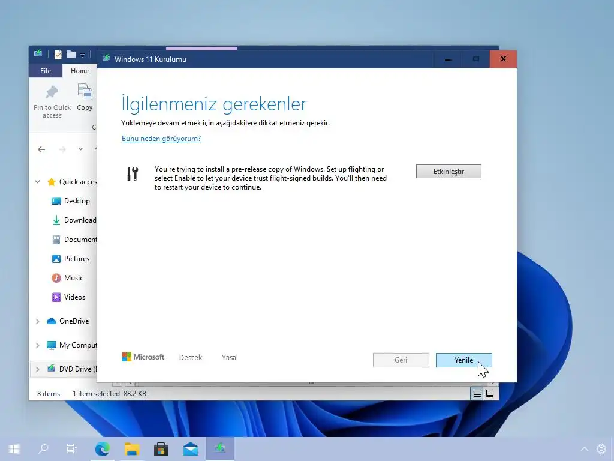614x461 pixels.
Task: Click the New folder quick access toolbar icon
Action: (x=71, y=55)
